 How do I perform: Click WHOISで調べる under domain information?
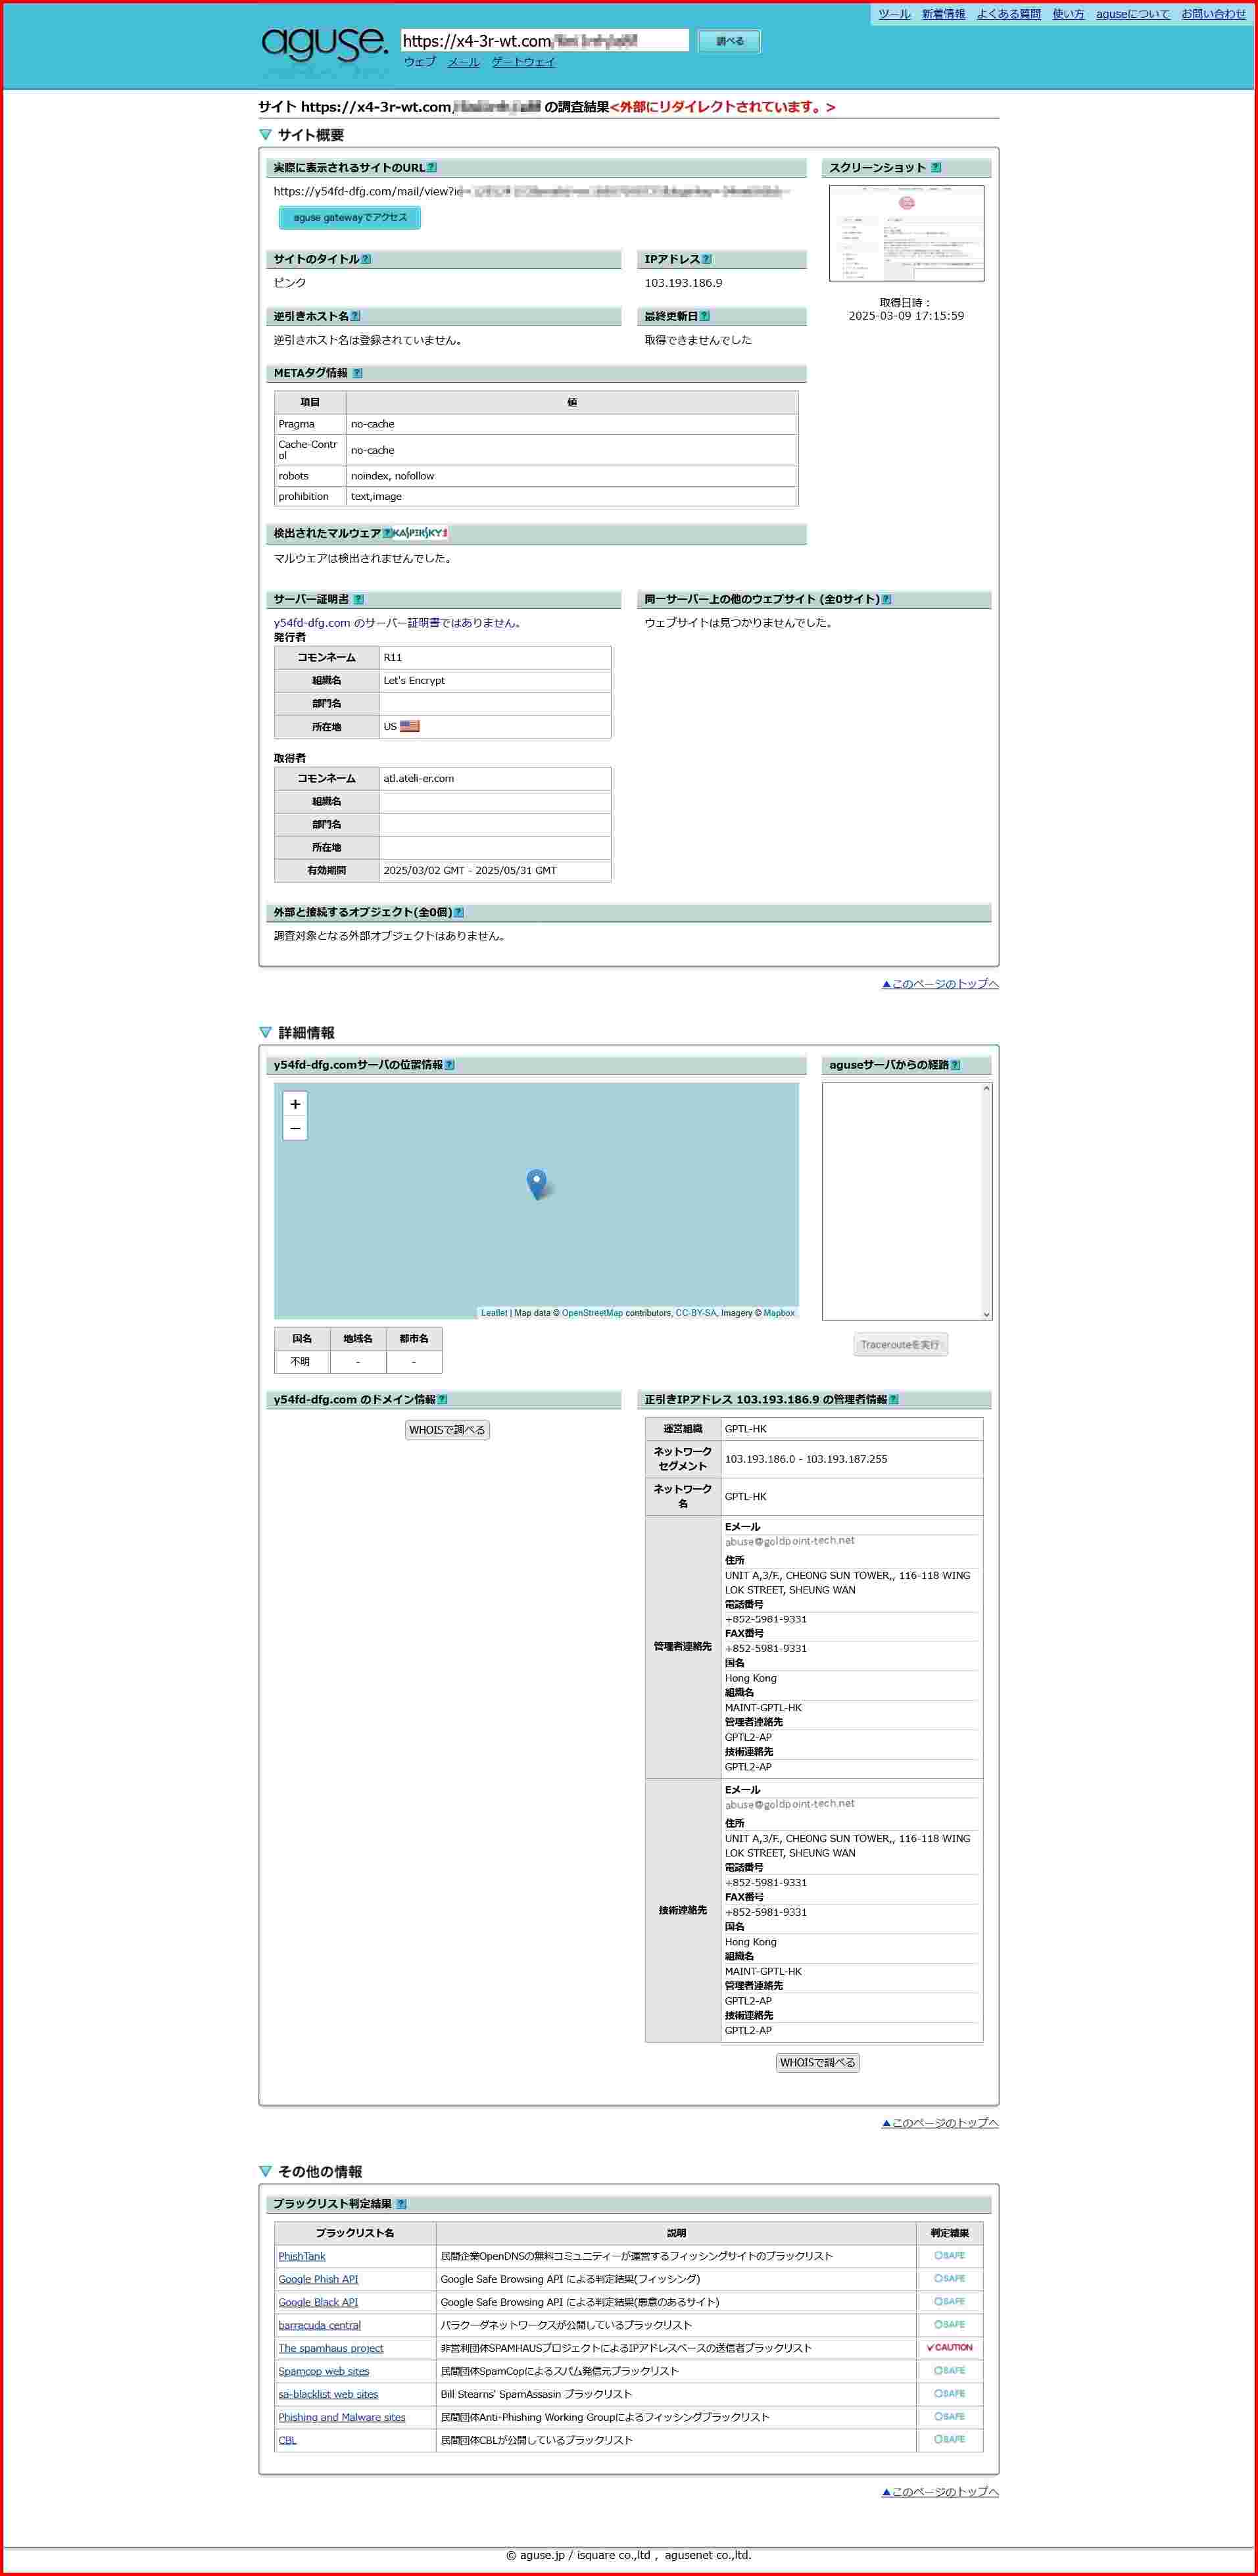(x=447, y=1430)
